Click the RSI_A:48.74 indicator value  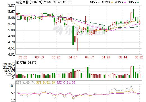pos(25,82)
